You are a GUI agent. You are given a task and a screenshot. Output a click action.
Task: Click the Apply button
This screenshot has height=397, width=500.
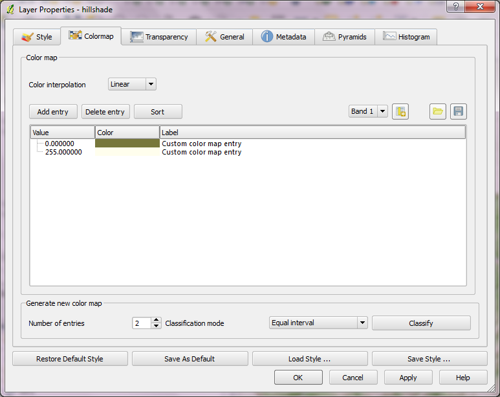[408, 378]
